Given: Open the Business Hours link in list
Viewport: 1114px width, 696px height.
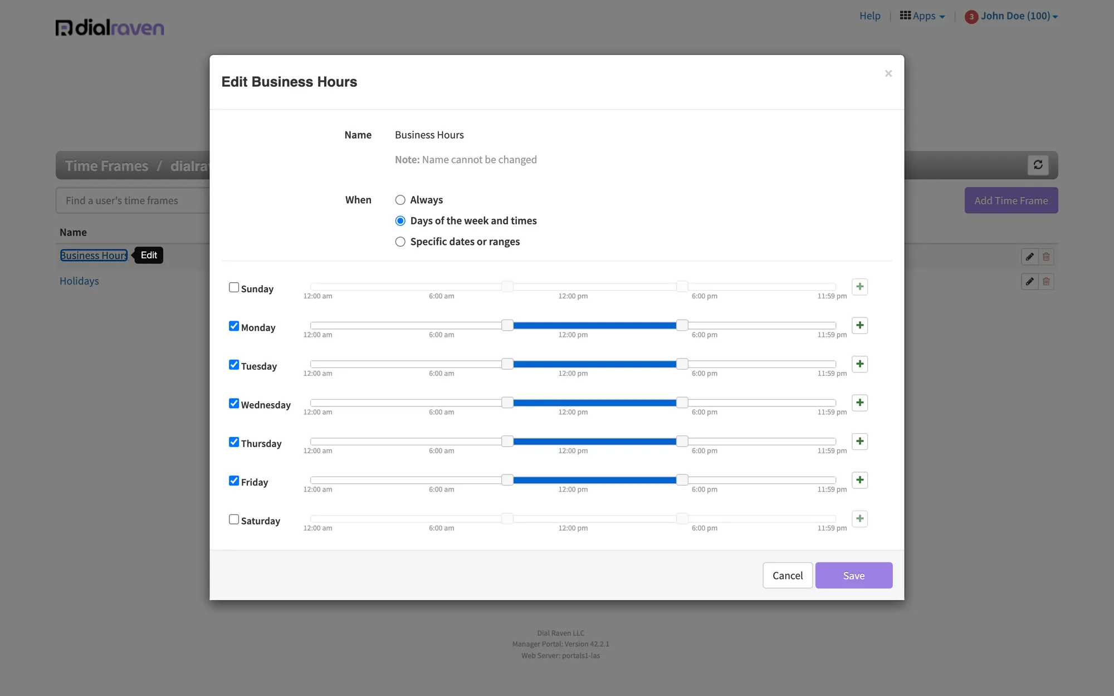Looking at the screenshot, I should tap(94, 256).
